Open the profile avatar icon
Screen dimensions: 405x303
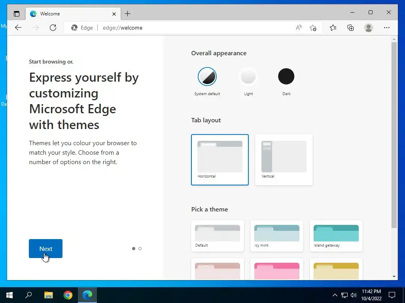point(369,28)
